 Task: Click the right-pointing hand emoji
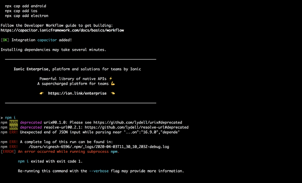42,93
